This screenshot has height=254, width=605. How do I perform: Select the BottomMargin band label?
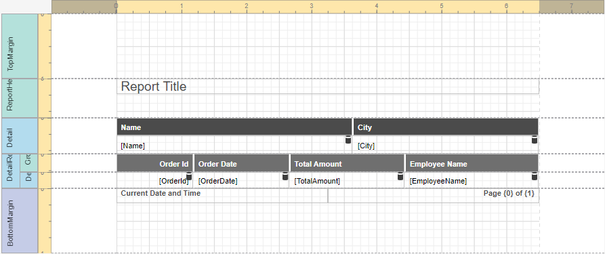tap(20, 221)
